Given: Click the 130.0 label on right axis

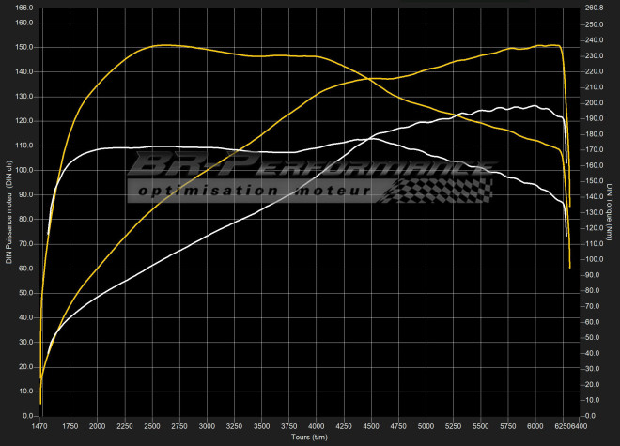Looking at the screenshot, I should pos(593,212).
